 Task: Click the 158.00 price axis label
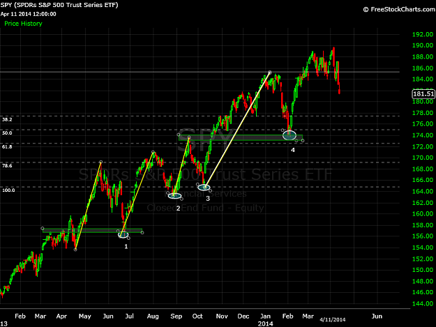[422, 225]
